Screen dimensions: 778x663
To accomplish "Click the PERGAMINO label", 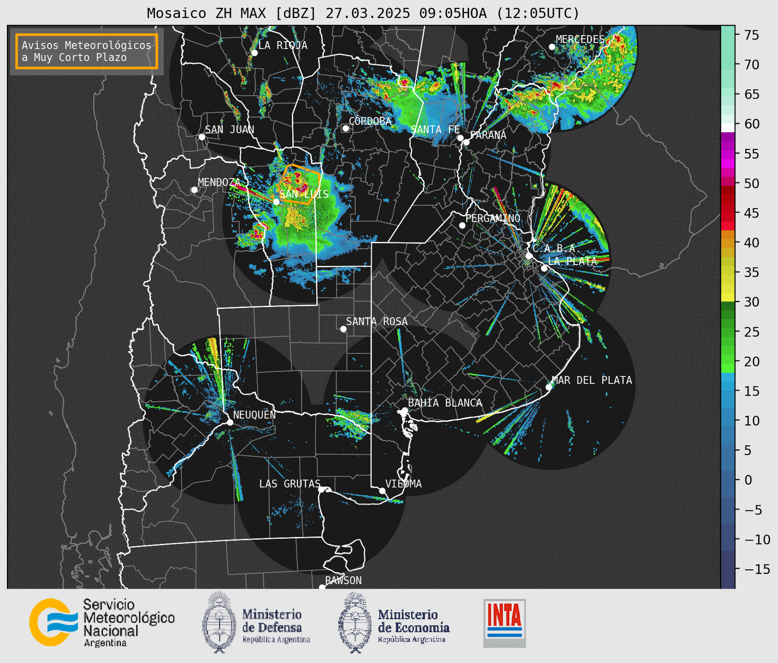I will tap(493, 218).
